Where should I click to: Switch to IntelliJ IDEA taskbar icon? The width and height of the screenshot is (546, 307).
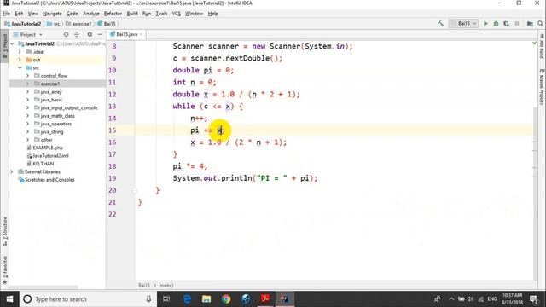click(285, 299)
